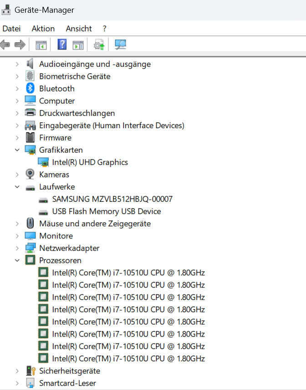Click the screen icon beside Monitore
This screenshot has width=306, height=390.
(x=30, y=235)
